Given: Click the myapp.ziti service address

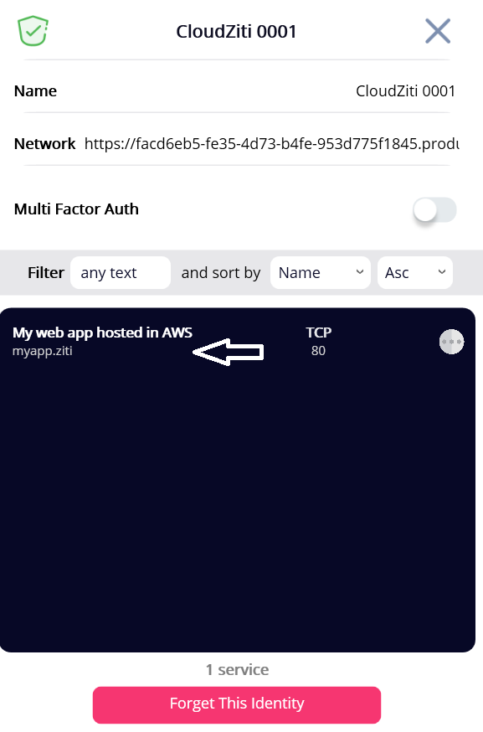Looking at the screenshot, I should [x=43, y=351].
